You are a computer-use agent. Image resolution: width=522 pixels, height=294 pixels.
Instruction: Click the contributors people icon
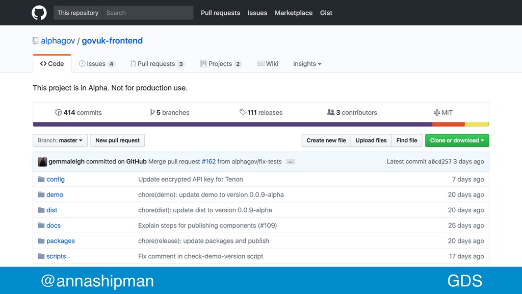pyautogui.click(x=330, y=112)
